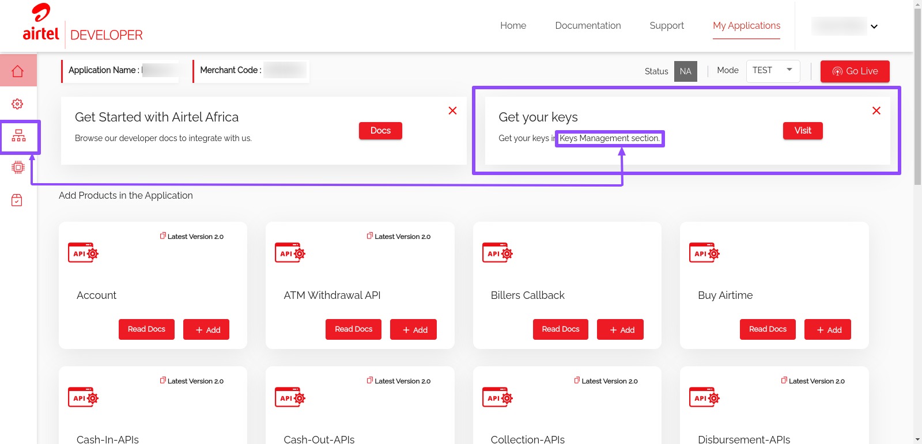Click the ATM Withdrawal version copy icon
Image resolution: width=922 pixels, height=444 pixels.
(x=370, y=236)
